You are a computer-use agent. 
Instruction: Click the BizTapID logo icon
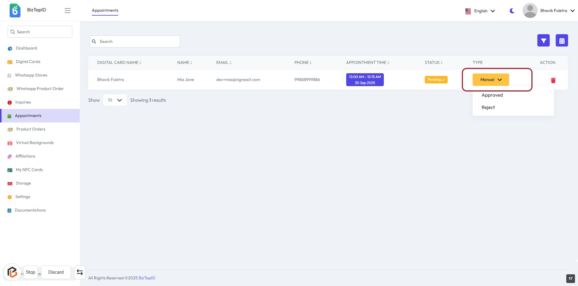tap(15, 11)
